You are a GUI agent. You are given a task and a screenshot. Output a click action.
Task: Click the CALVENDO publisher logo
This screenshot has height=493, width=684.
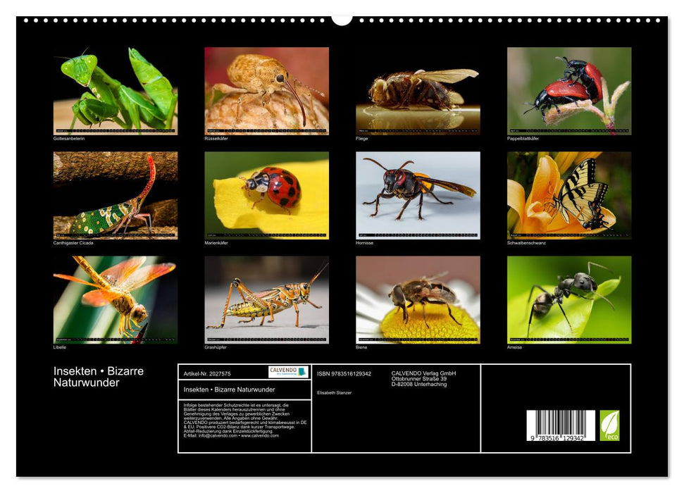pos(284,369)
